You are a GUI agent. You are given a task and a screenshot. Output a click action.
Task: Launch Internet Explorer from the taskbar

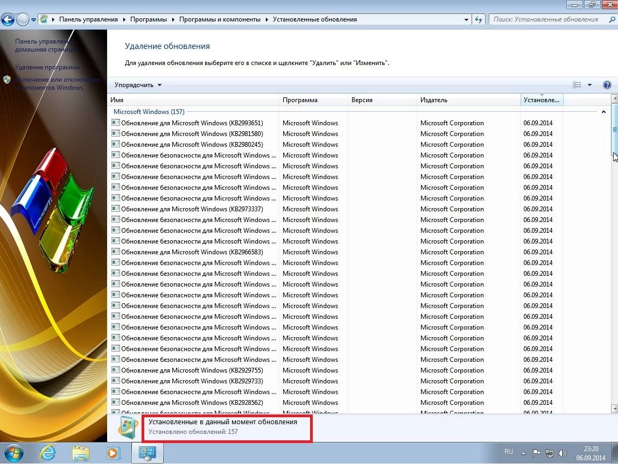[x=47, y=453]
